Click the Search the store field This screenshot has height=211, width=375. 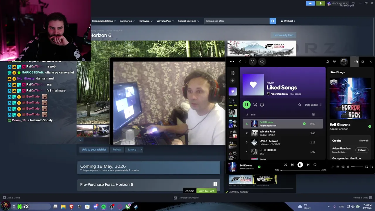click(x=237, y=21)
